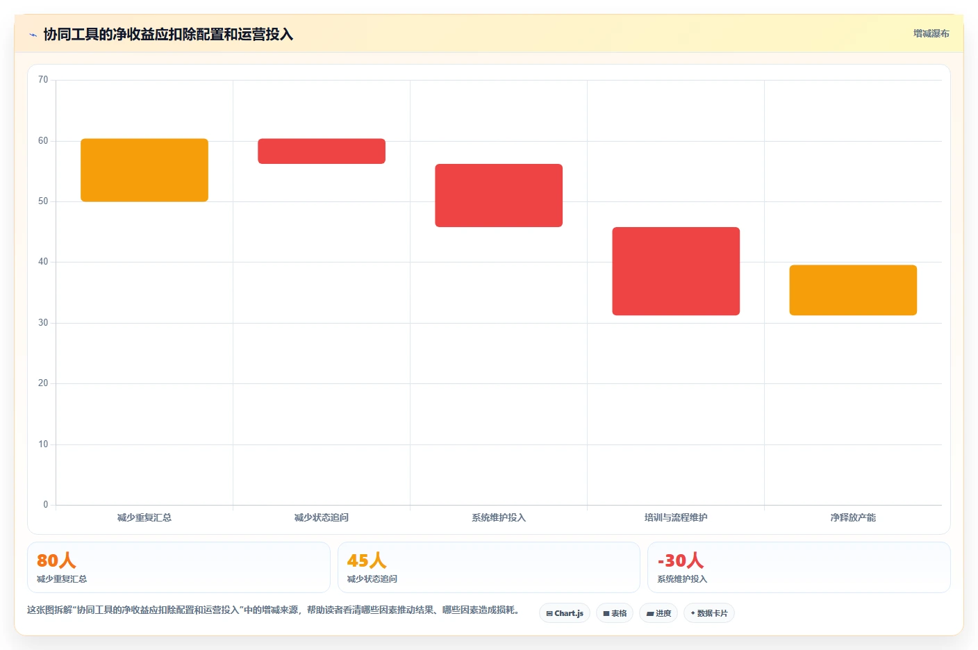Click the x-axis label 净释放产能
Image resolution: width=978 pixels, height=650 pixels.
[x=853, y=517]
